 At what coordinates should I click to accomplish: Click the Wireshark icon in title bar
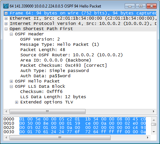point(6,6)
